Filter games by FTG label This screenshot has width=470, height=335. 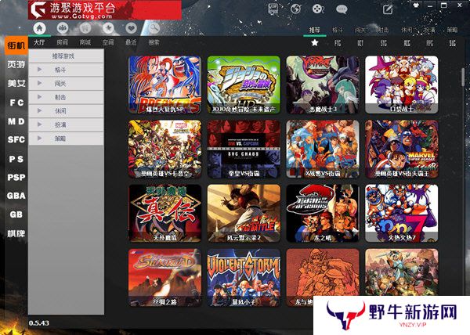point(338,43)
